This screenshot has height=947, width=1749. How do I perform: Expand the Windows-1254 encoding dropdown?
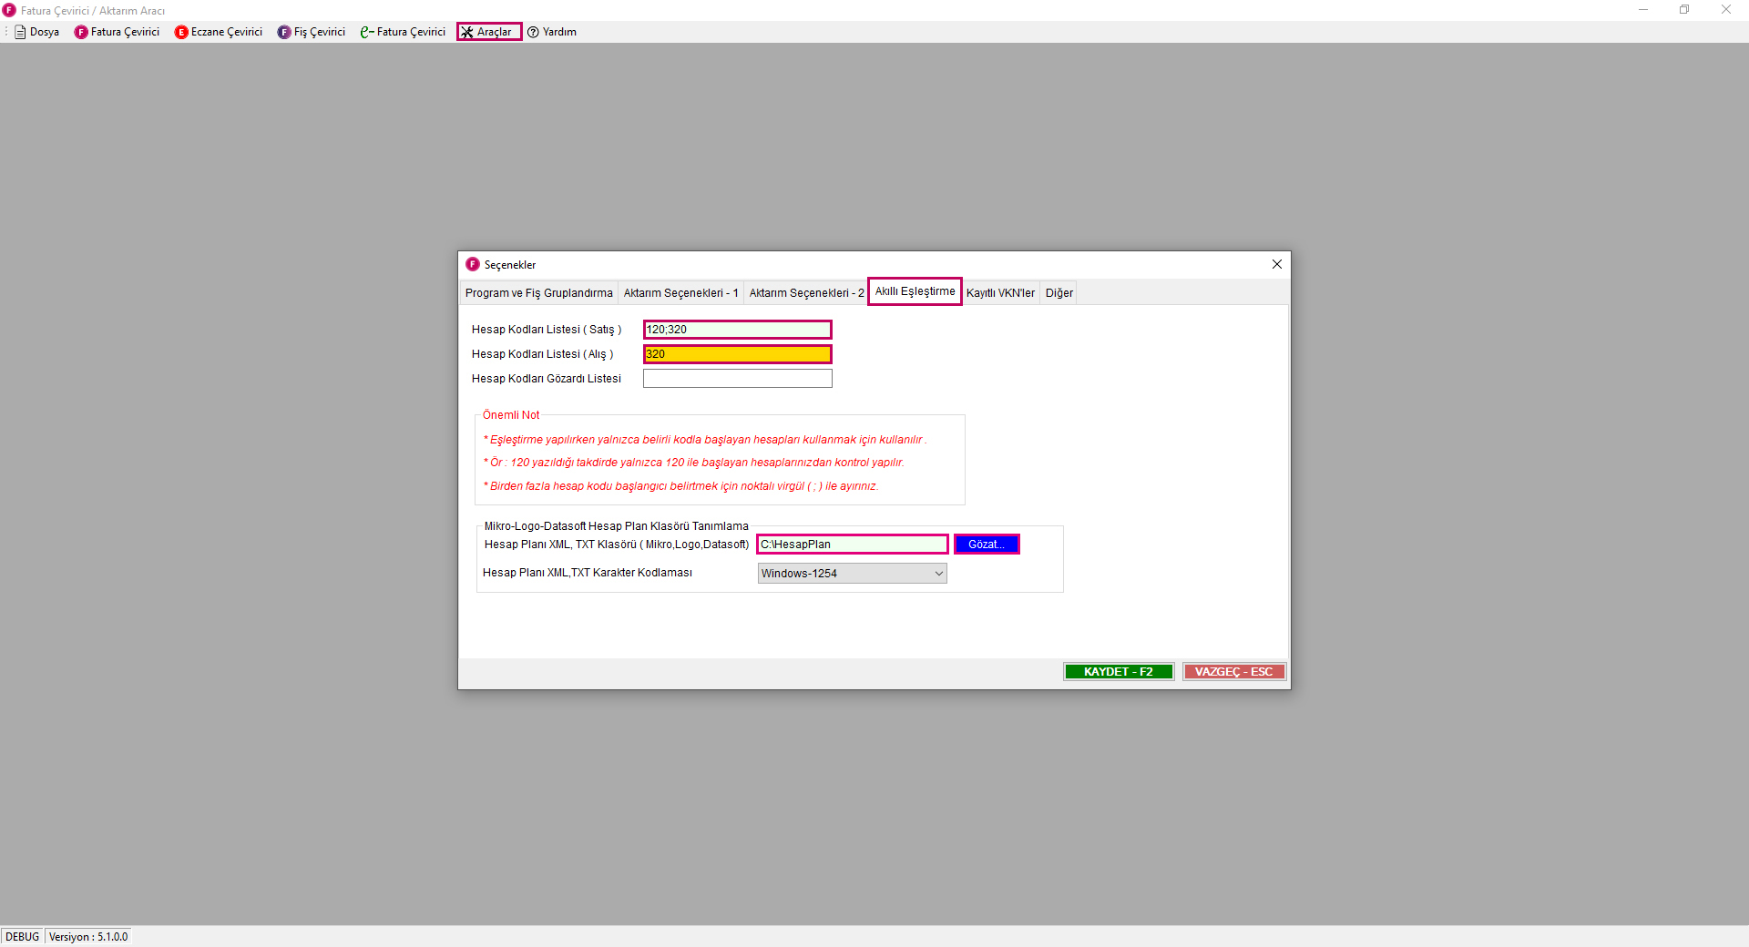click(x=852, y=574)
